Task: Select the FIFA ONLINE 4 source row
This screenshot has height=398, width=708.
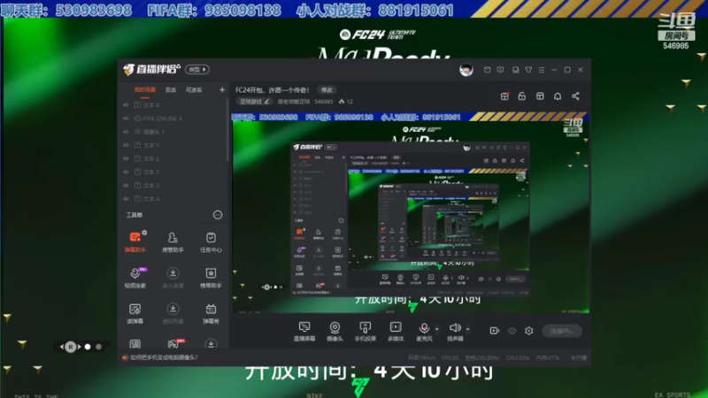Action: tap(173, 119)
